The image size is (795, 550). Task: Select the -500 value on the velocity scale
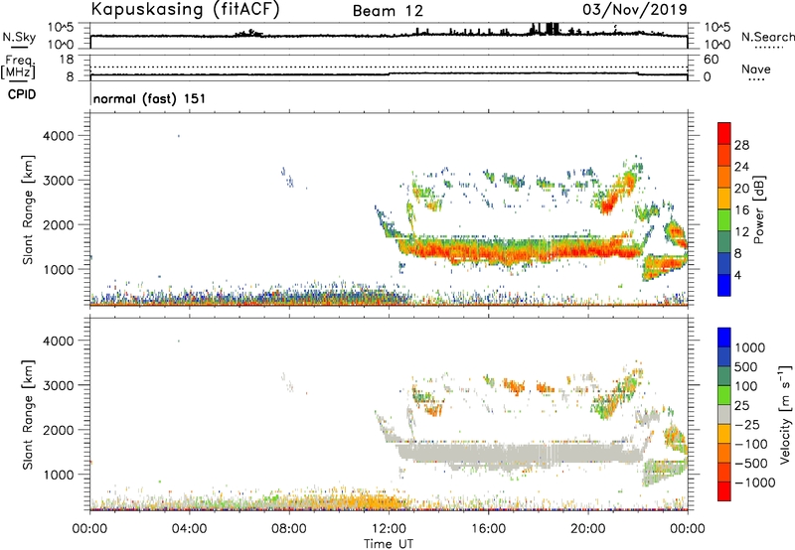tap(751, 464)
